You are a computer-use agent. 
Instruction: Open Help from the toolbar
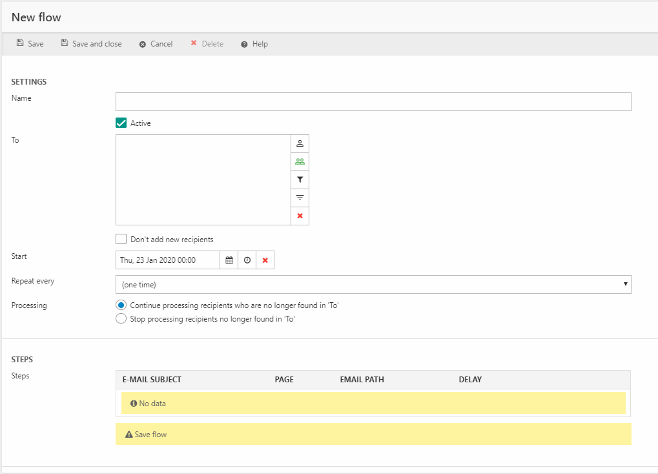point(254,44)
